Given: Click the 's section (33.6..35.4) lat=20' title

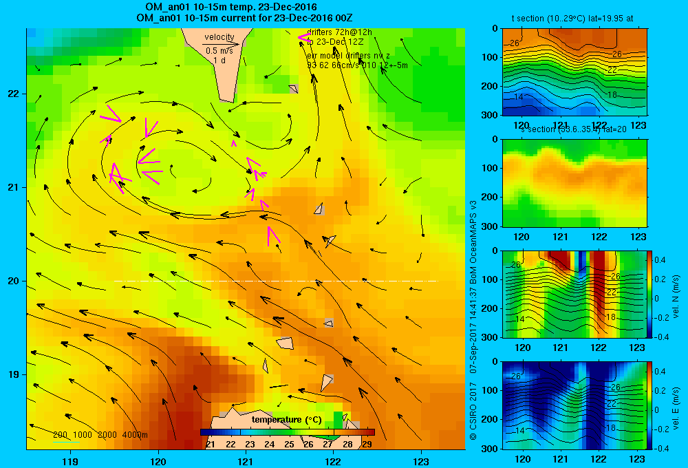Looking at the screenshot, I should (574, 129).
